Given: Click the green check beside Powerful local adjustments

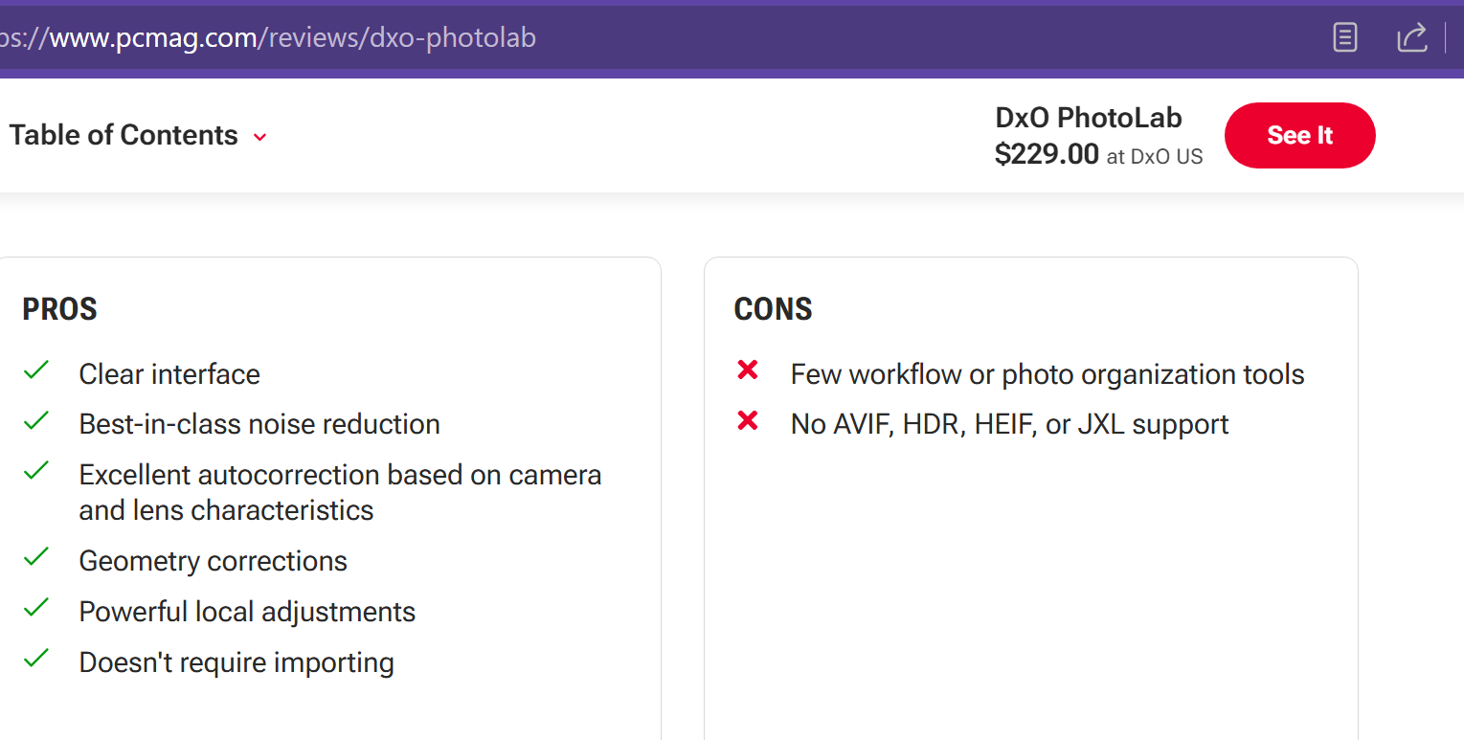Looking at the screenshot, I should pos(36,608).
